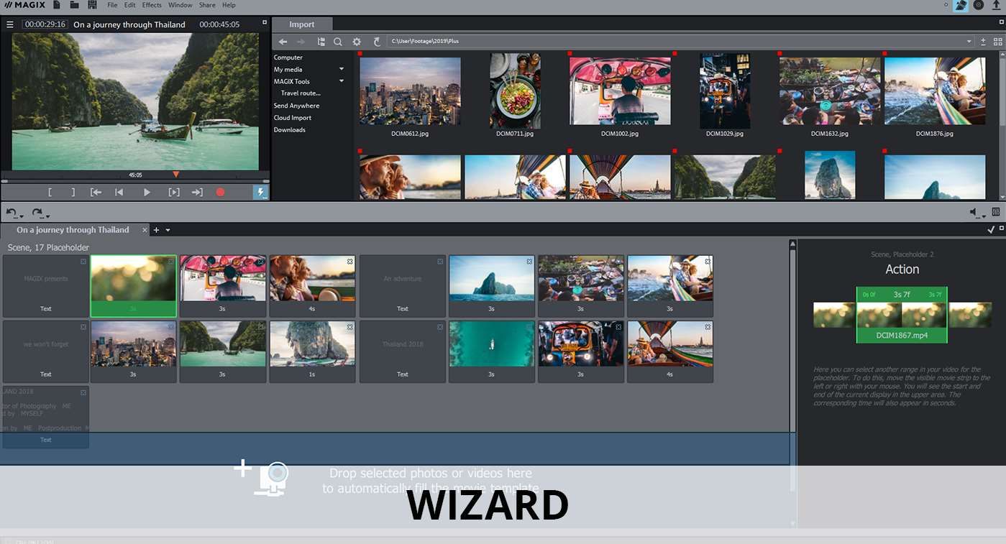The width and height of the screenshot is (1006, 544).
Task: Open the Edit menu
Action: coord(129,5)
